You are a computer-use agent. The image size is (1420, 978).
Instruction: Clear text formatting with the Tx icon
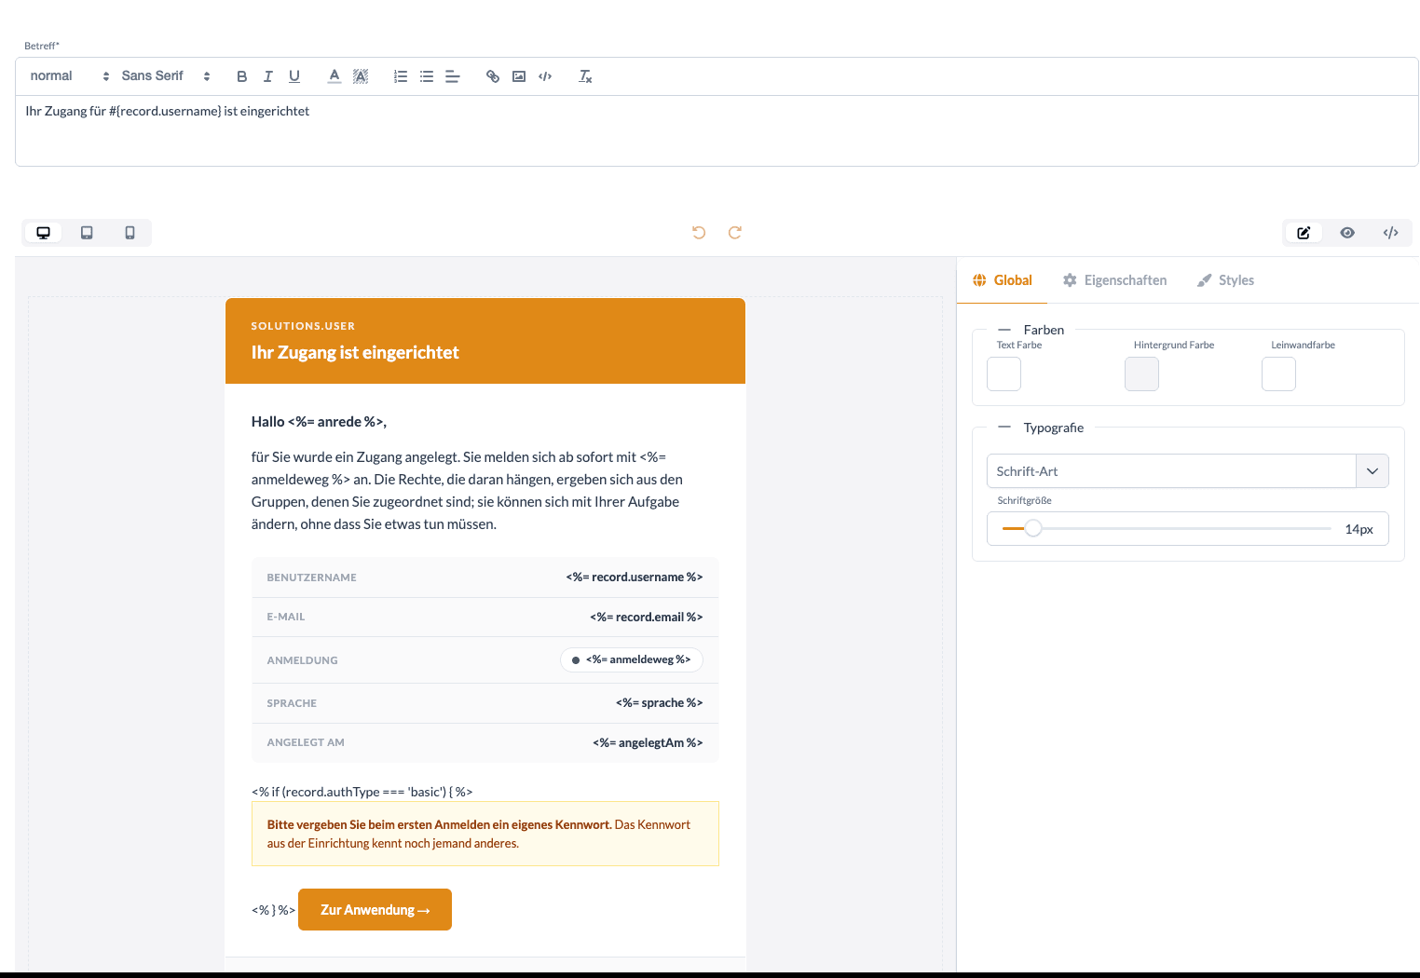coord(585,76)
